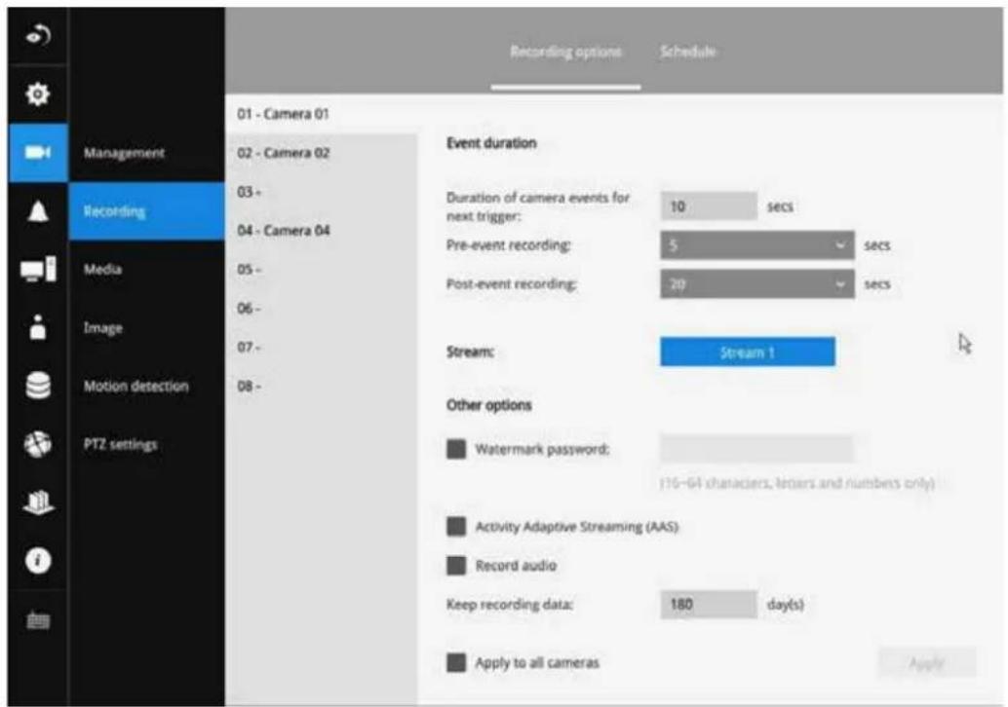Select 02 - Camera 02 in list
The height and width of the screenshot is (707, 1008).
(x=322, y=153)
